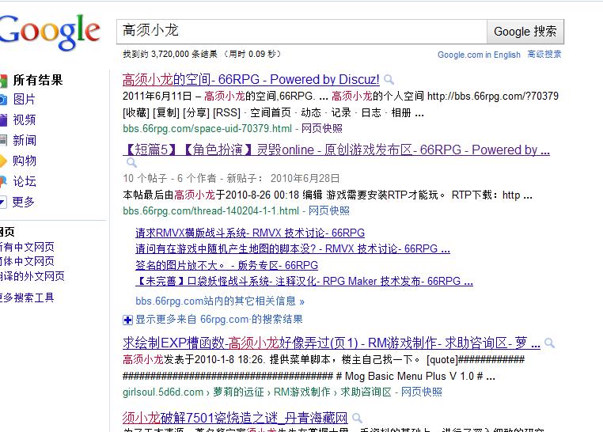Image resolution: width=603 pixels, height=432 pixels.
Task: Click 找到约 3,720,000 条结果 stats text
Action: 170,54
